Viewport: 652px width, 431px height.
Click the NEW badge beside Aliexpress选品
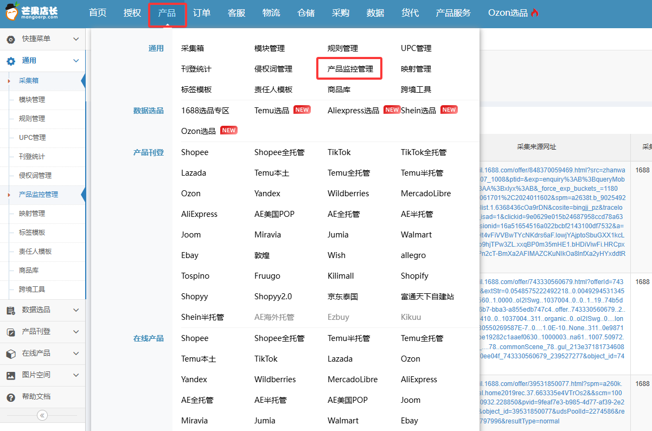[392, 110]
